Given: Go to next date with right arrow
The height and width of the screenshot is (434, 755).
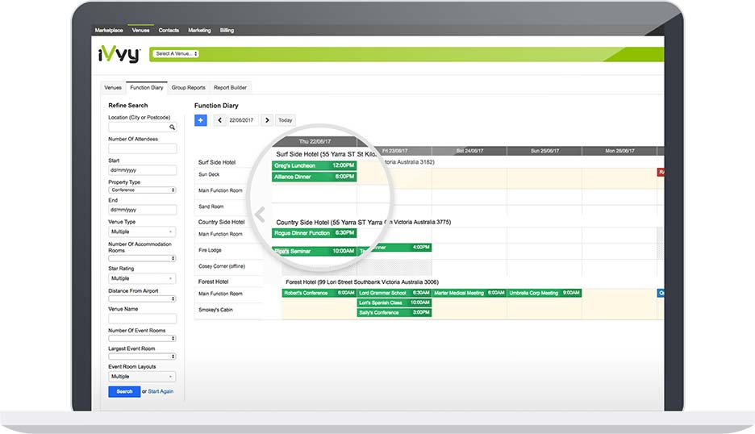Looking at the screenshot, I should 267,120.
